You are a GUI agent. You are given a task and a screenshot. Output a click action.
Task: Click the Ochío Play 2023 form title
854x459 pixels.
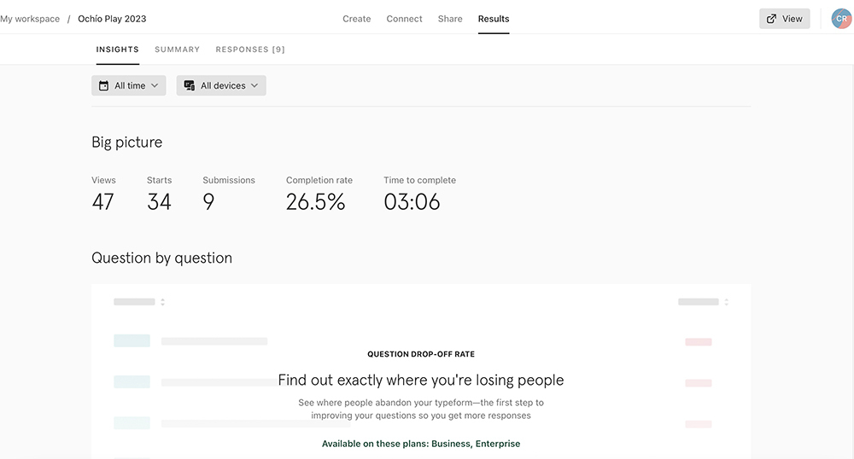[112, 19]
